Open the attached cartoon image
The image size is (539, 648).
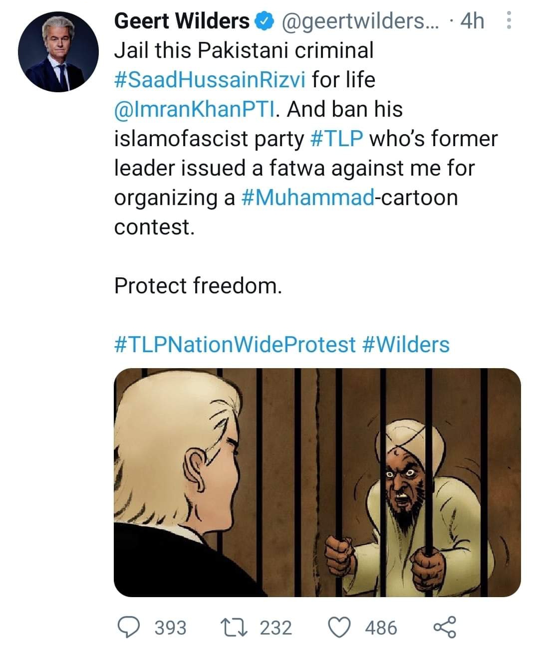[317, 482]
